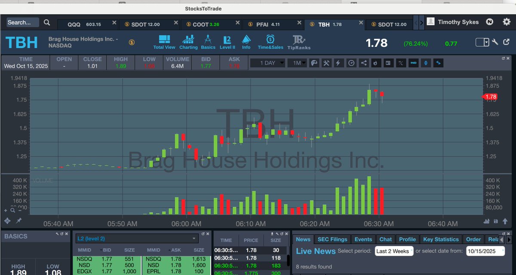
Task: Open the Charting view
Action: tap(188, 42)
